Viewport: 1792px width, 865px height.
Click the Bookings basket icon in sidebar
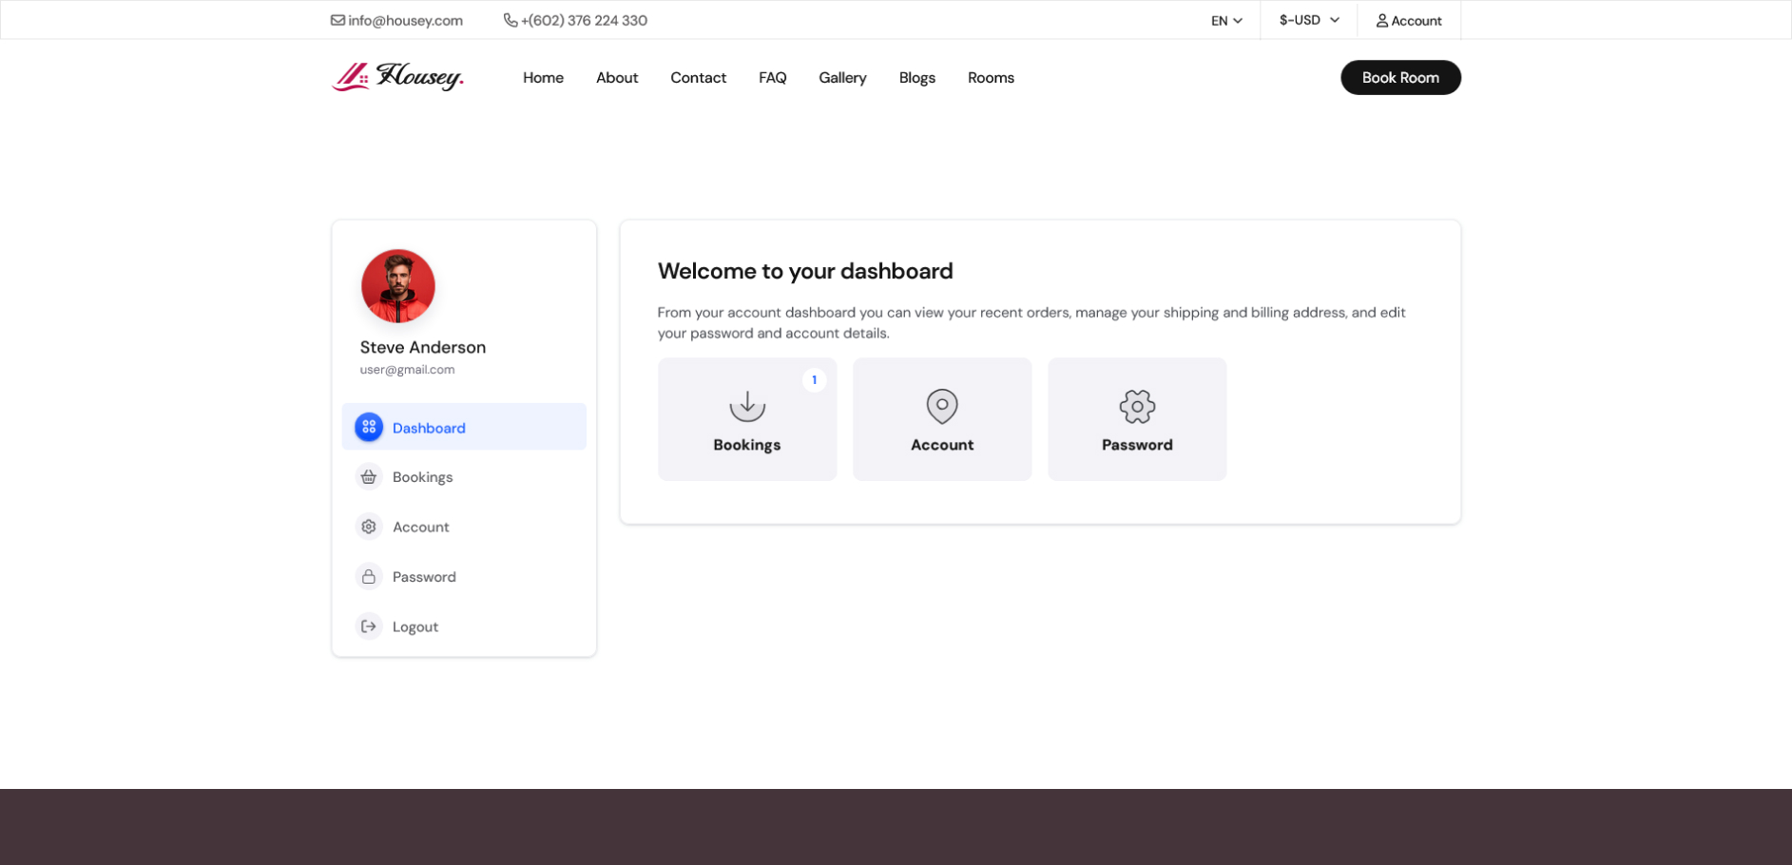[369, 477]
